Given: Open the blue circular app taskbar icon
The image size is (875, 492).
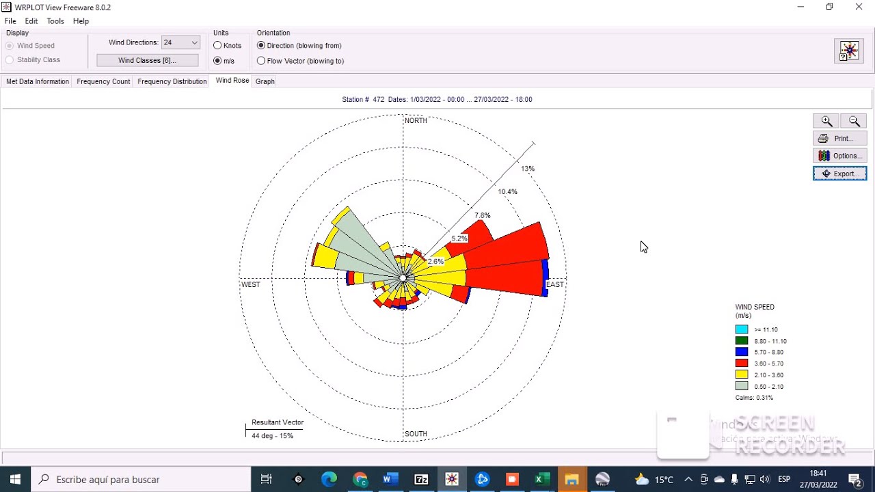Looking at the screenshot, I should [x=483, y=479].
